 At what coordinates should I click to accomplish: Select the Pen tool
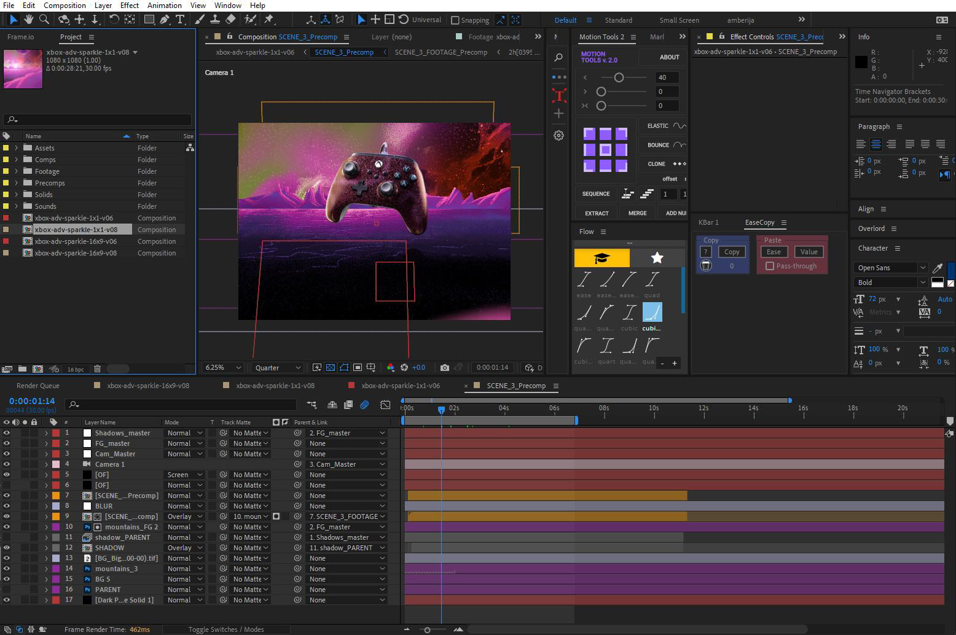coord(165,20)
